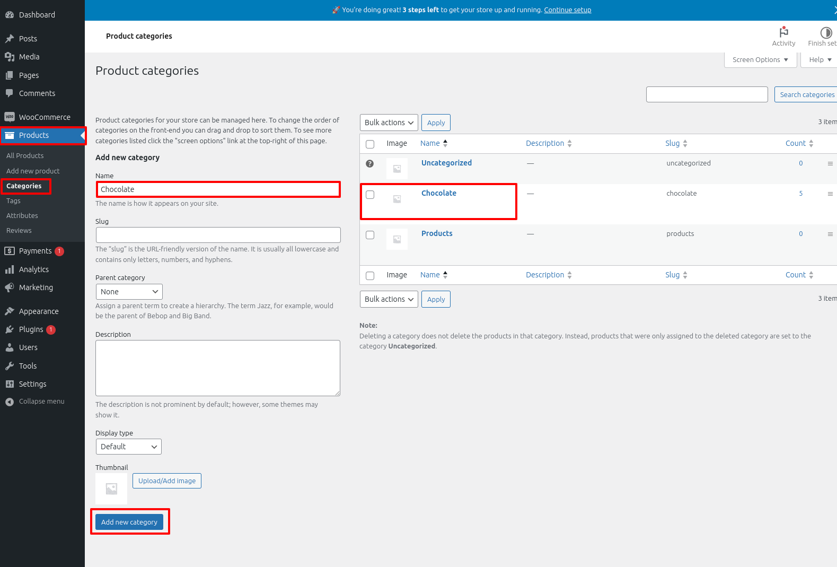Click into the Slug text field

point(218,235)
